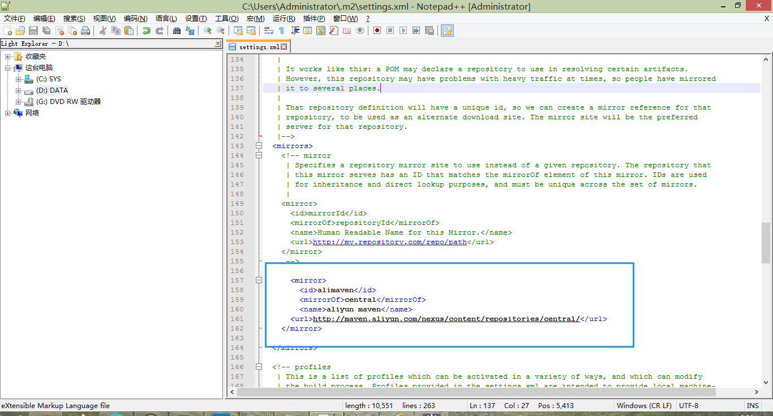Select (D:) DATA in Light Explorer
This screenshot has height=416, width=773.
pos(52,90)
